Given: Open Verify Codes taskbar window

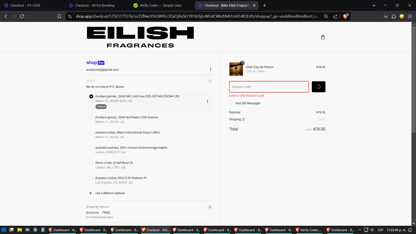Looking at the screenshot, I should [x=309, y=230].
